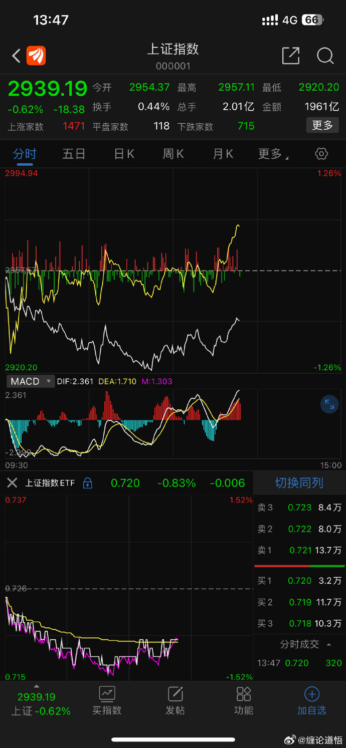The width and height of the screenshot is (346, 748).
Task: Collapse the 分时成交 section arrow
Action: tap(329, 644)
